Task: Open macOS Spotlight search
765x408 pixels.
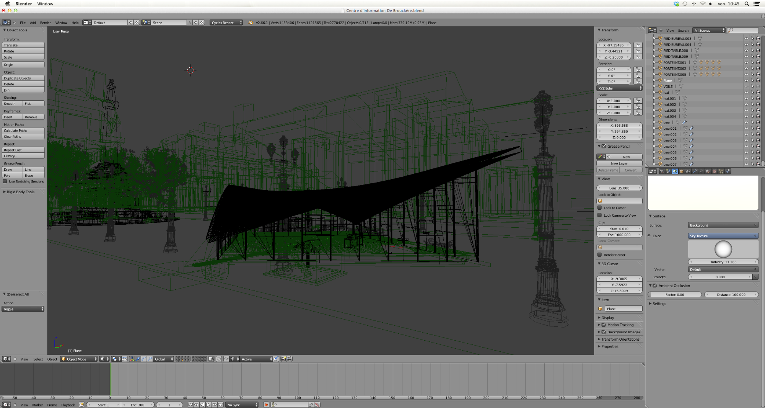Action: click(747, 4)
